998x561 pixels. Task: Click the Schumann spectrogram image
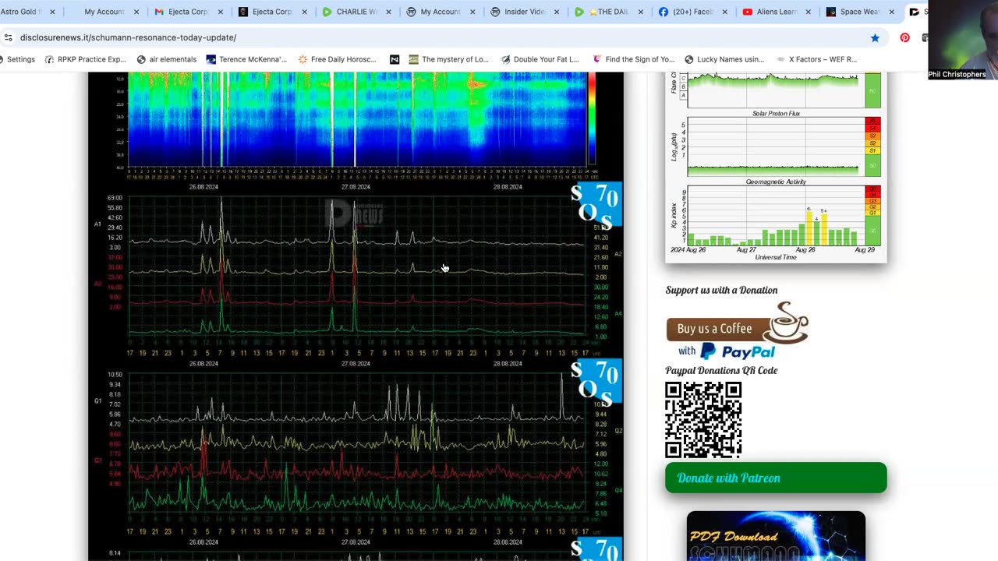[356, 121]
